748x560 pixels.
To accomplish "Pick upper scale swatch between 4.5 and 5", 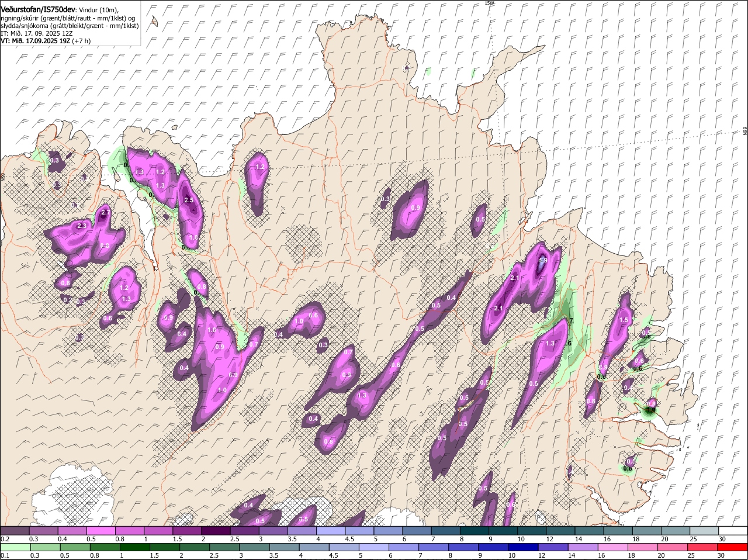I will pyautogui.click(x=359, y=531).
